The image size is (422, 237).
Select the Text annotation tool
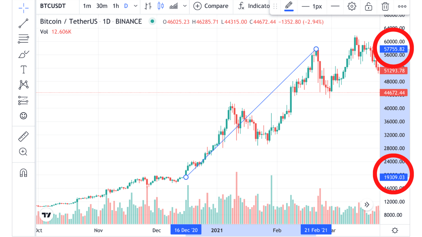tap(23, 69)
